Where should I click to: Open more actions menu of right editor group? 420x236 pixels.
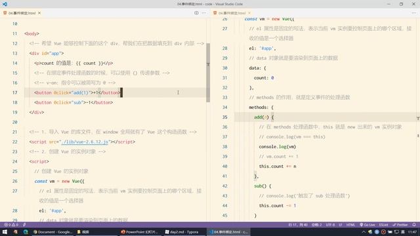(x=413, y=13)
